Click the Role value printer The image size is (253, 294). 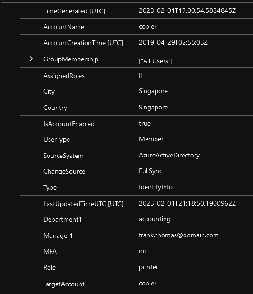148,267
